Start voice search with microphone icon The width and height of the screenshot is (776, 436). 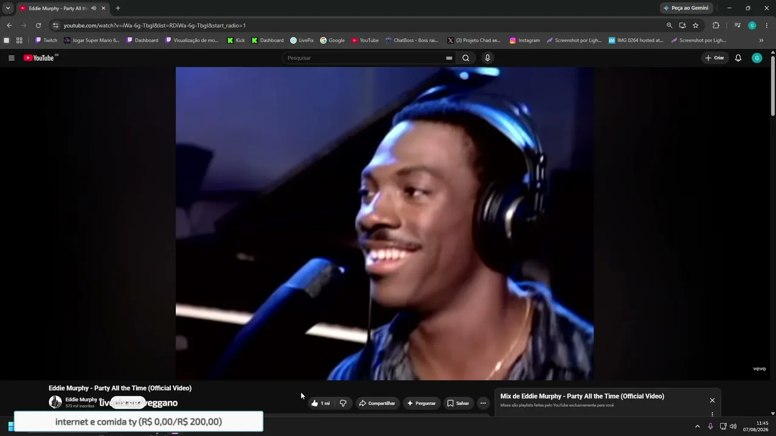[x=487, y=58]
